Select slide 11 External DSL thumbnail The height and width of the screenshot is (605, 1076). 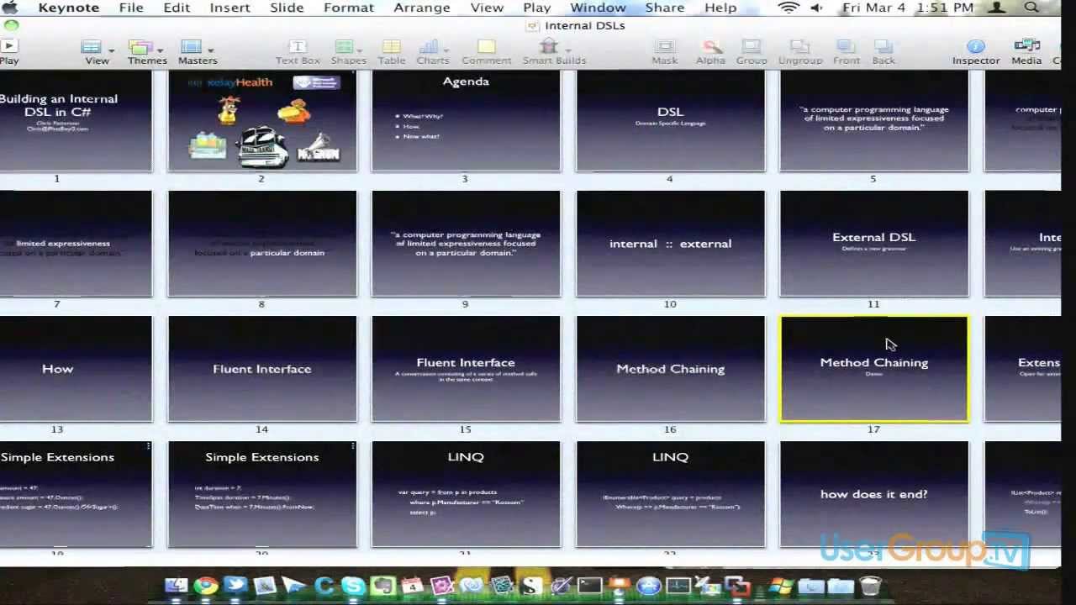[x=874, y=244]
